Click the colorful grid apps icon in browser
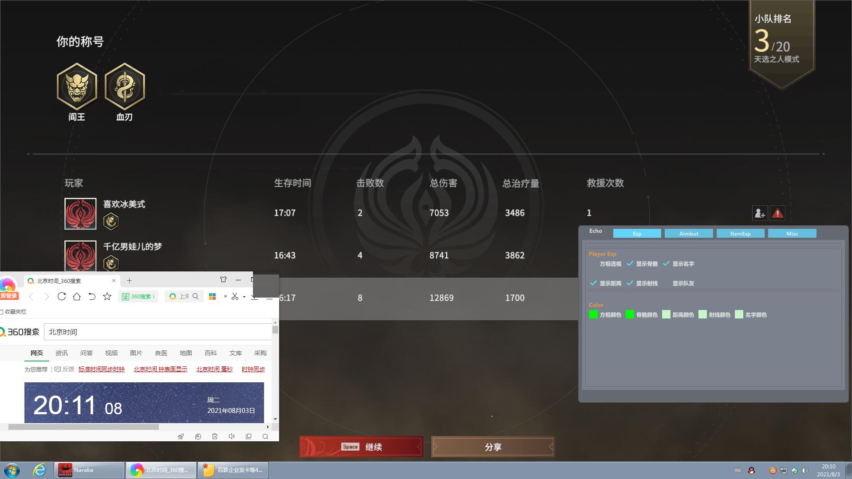The width and height of the screenshot is (852, 479). (212, 296)
